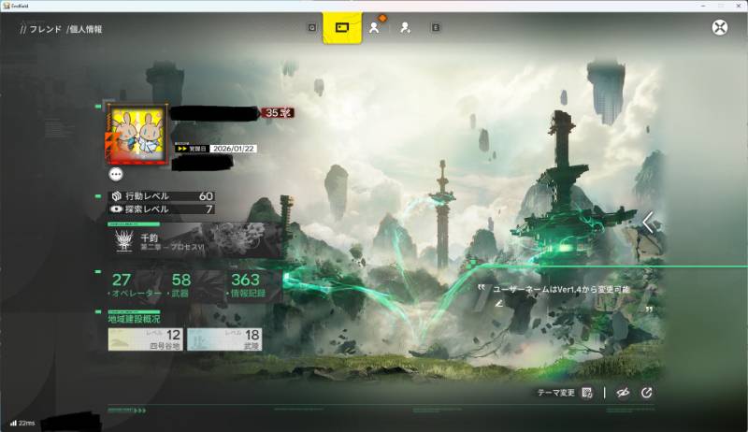
Task: Open the 27 オペレーター count panel
Action: coord(135,285)
